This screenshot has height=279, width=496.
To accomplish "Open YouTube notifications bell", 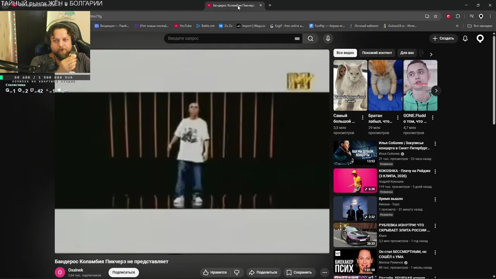I will [465, 38].
